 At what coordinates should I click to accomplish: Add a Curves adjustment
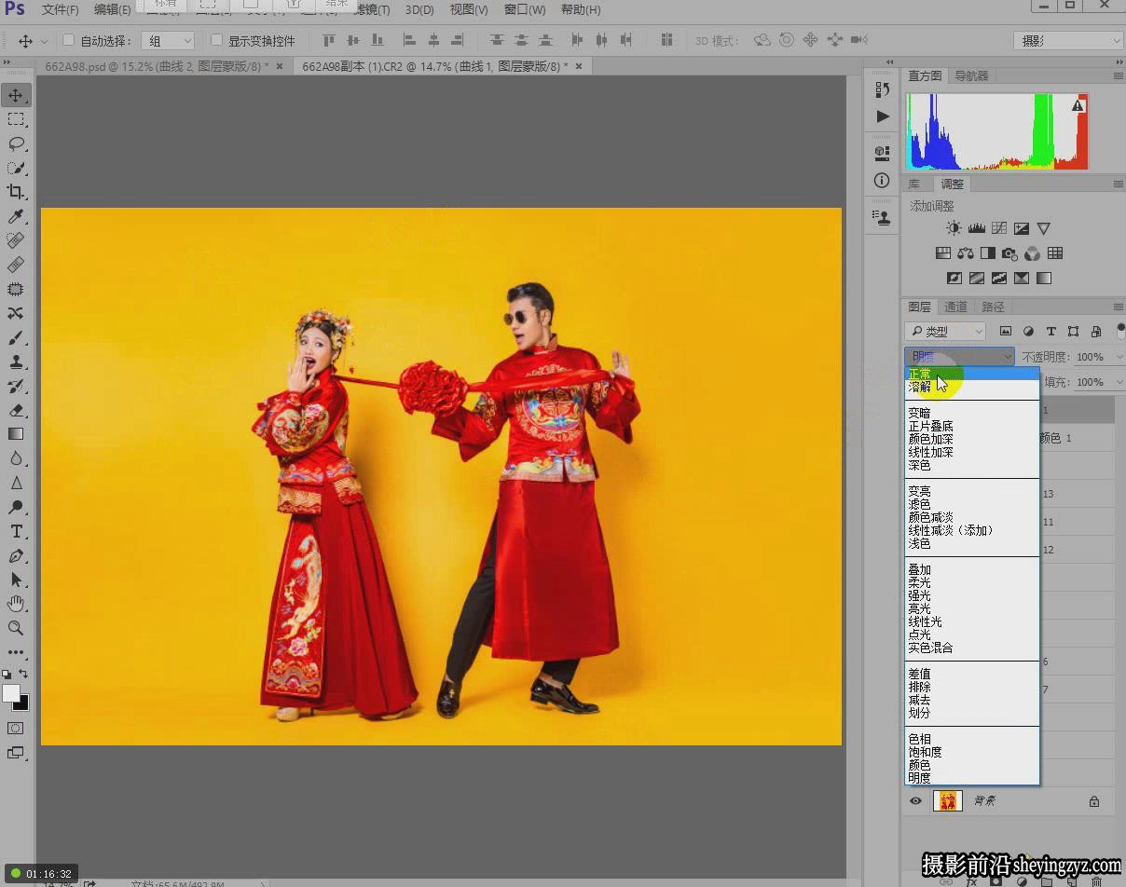[x=999, y=228]
